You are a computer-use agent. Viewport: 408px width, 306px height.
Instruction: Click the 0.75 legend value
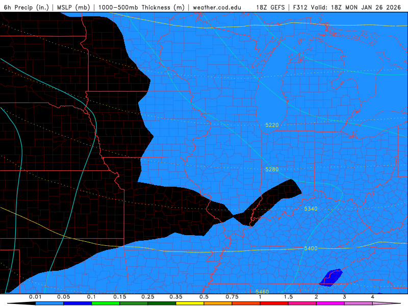232,297
